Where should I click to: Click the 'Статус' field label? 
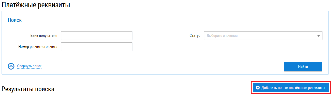click(195, 36)
